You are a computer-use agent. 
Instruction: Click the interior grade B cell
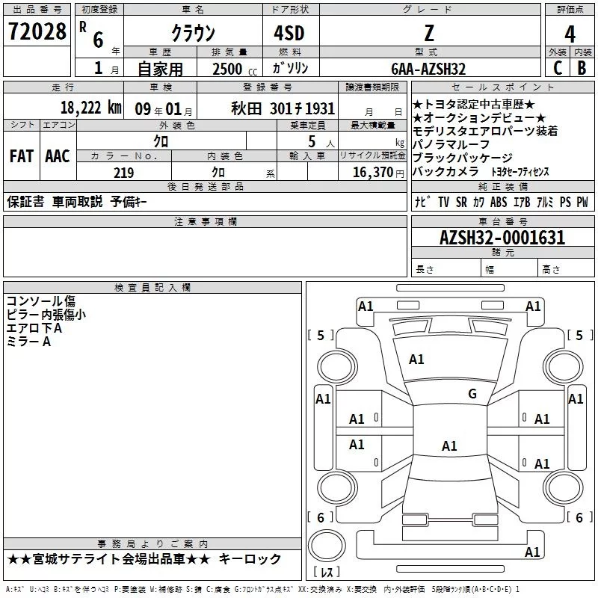pos(582,68)
